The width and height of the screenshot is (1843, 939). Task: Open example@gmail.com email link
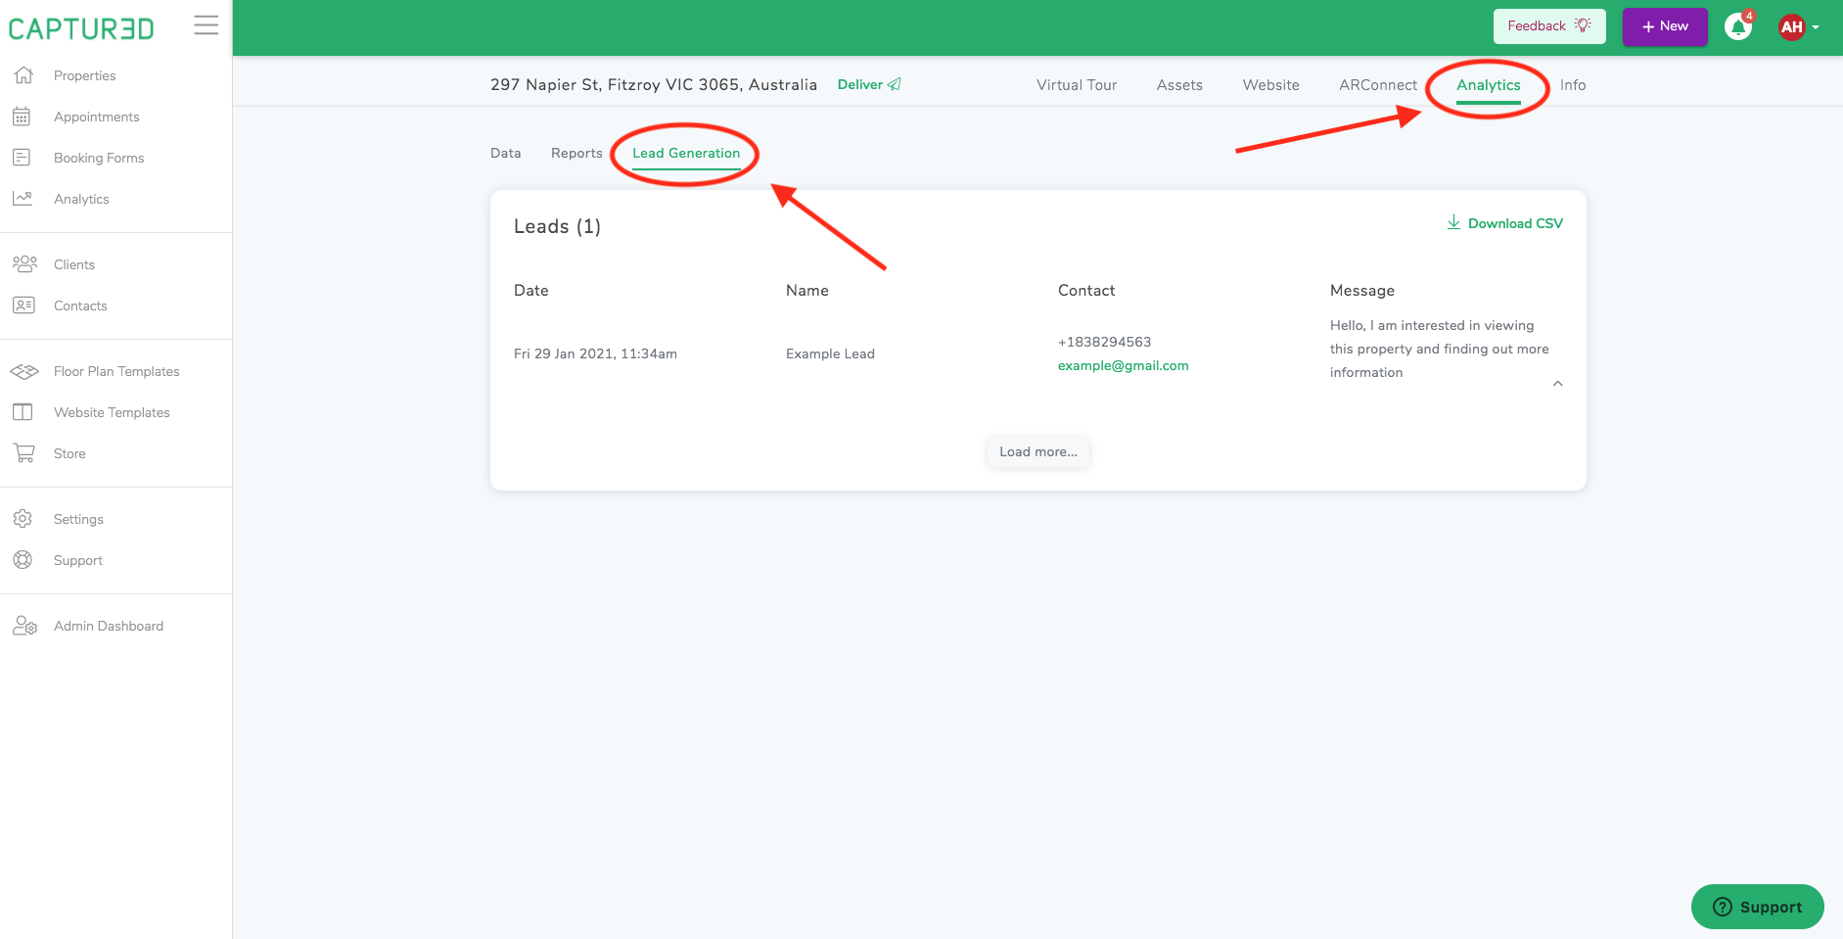click(x=1124, y=365)
